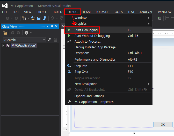Click the Class View Forward icon
Screen dimensions: 174x136
click(18, 33)
